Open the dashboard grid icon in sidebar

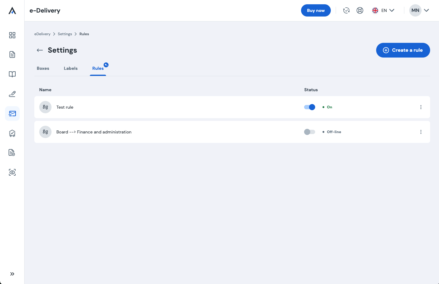pos(12,35)
